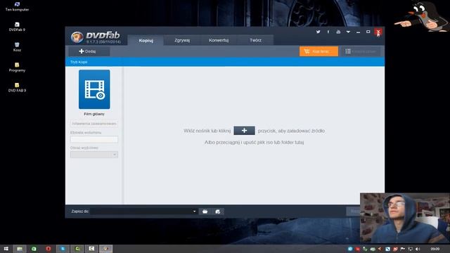Open the task queue list button
The image size is (450, 253).
(361, 51)
